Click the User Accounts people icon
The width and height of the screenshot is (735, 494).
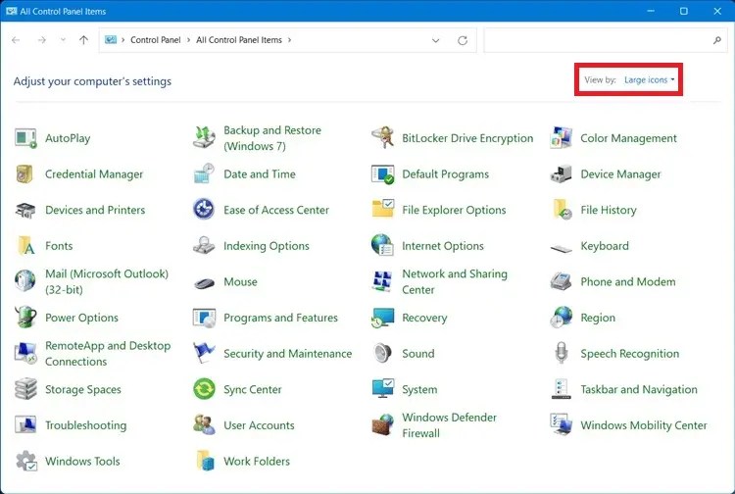coord(204,424)
